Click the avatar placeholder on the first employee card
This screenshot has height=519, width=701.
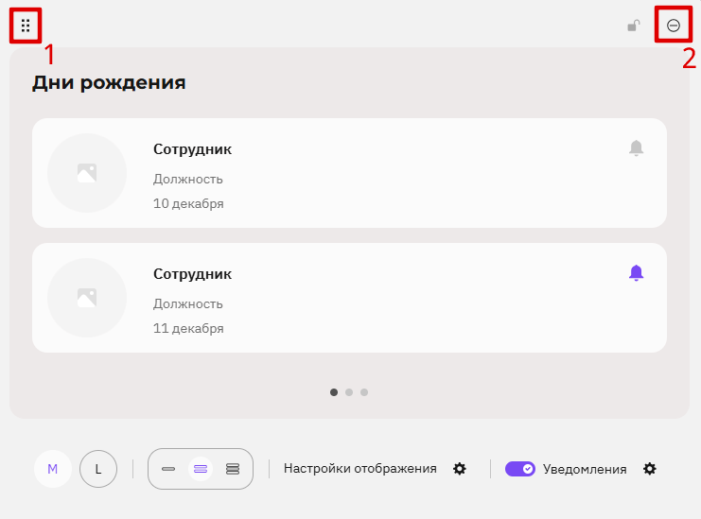pyautogui.click(x=87, y=173)
